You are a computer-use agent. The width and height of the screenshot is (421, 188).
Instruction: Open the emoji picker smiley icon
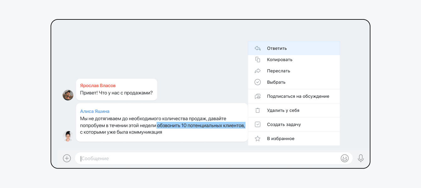tap(345, 158)
